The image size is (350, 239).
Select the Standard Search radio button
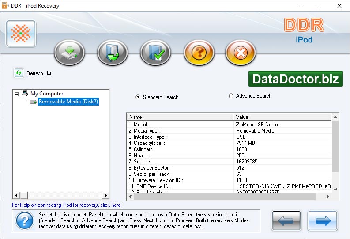pyautogui.click(x=138, y=97)
